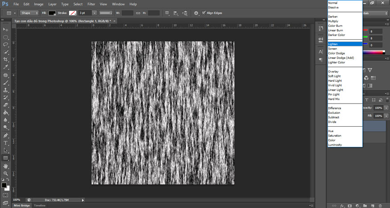Image resolution: width=390 pixels, height=208 pixels.
Task: Click the zoom percentage 100% field
Action: [x=16, y=200]
